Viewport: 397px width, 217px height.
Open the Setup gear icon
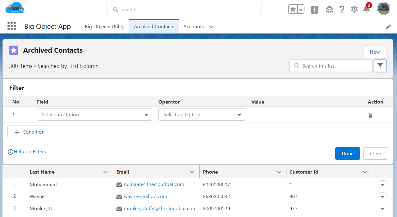tap(354, 10)
